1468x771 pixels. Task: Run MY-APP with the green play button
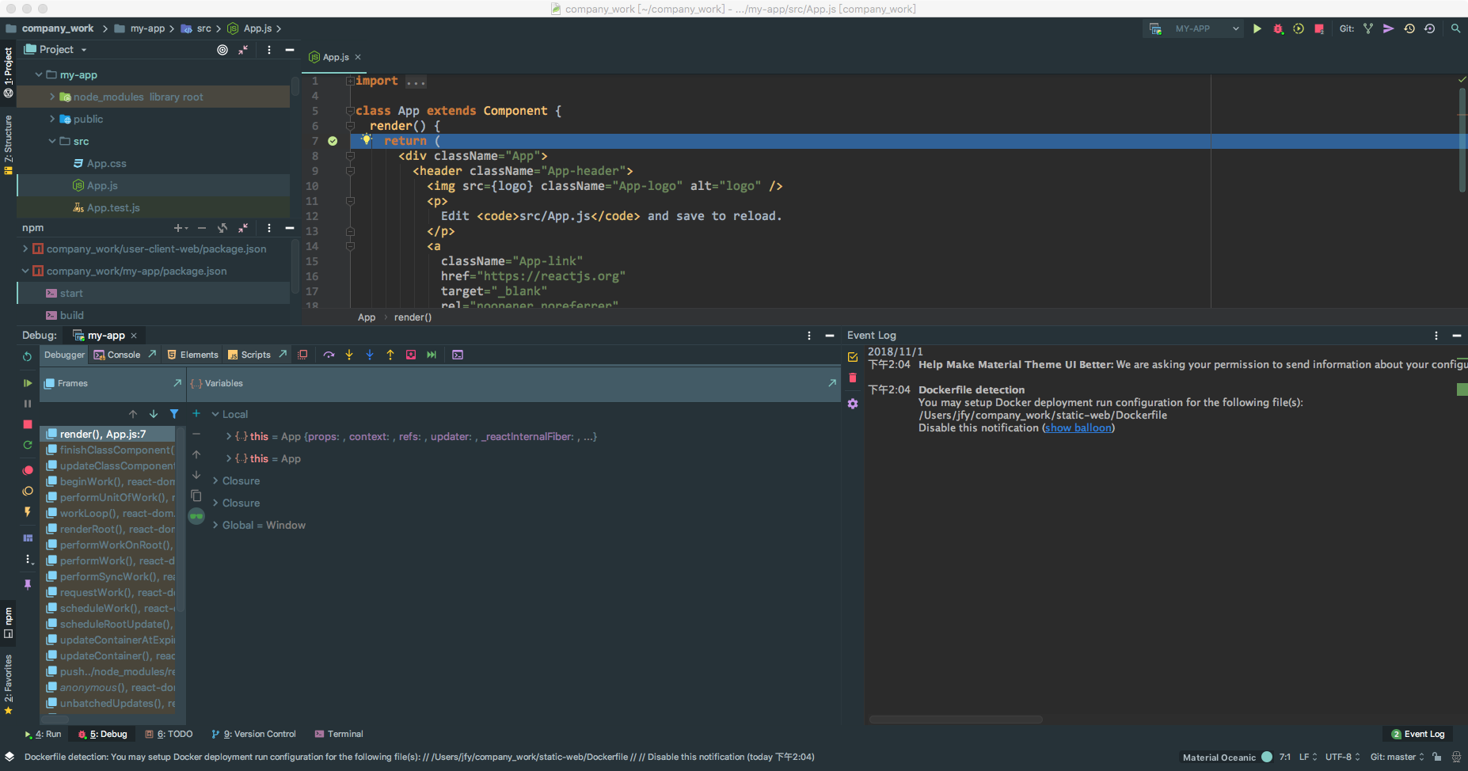(x=1257, y=28)
